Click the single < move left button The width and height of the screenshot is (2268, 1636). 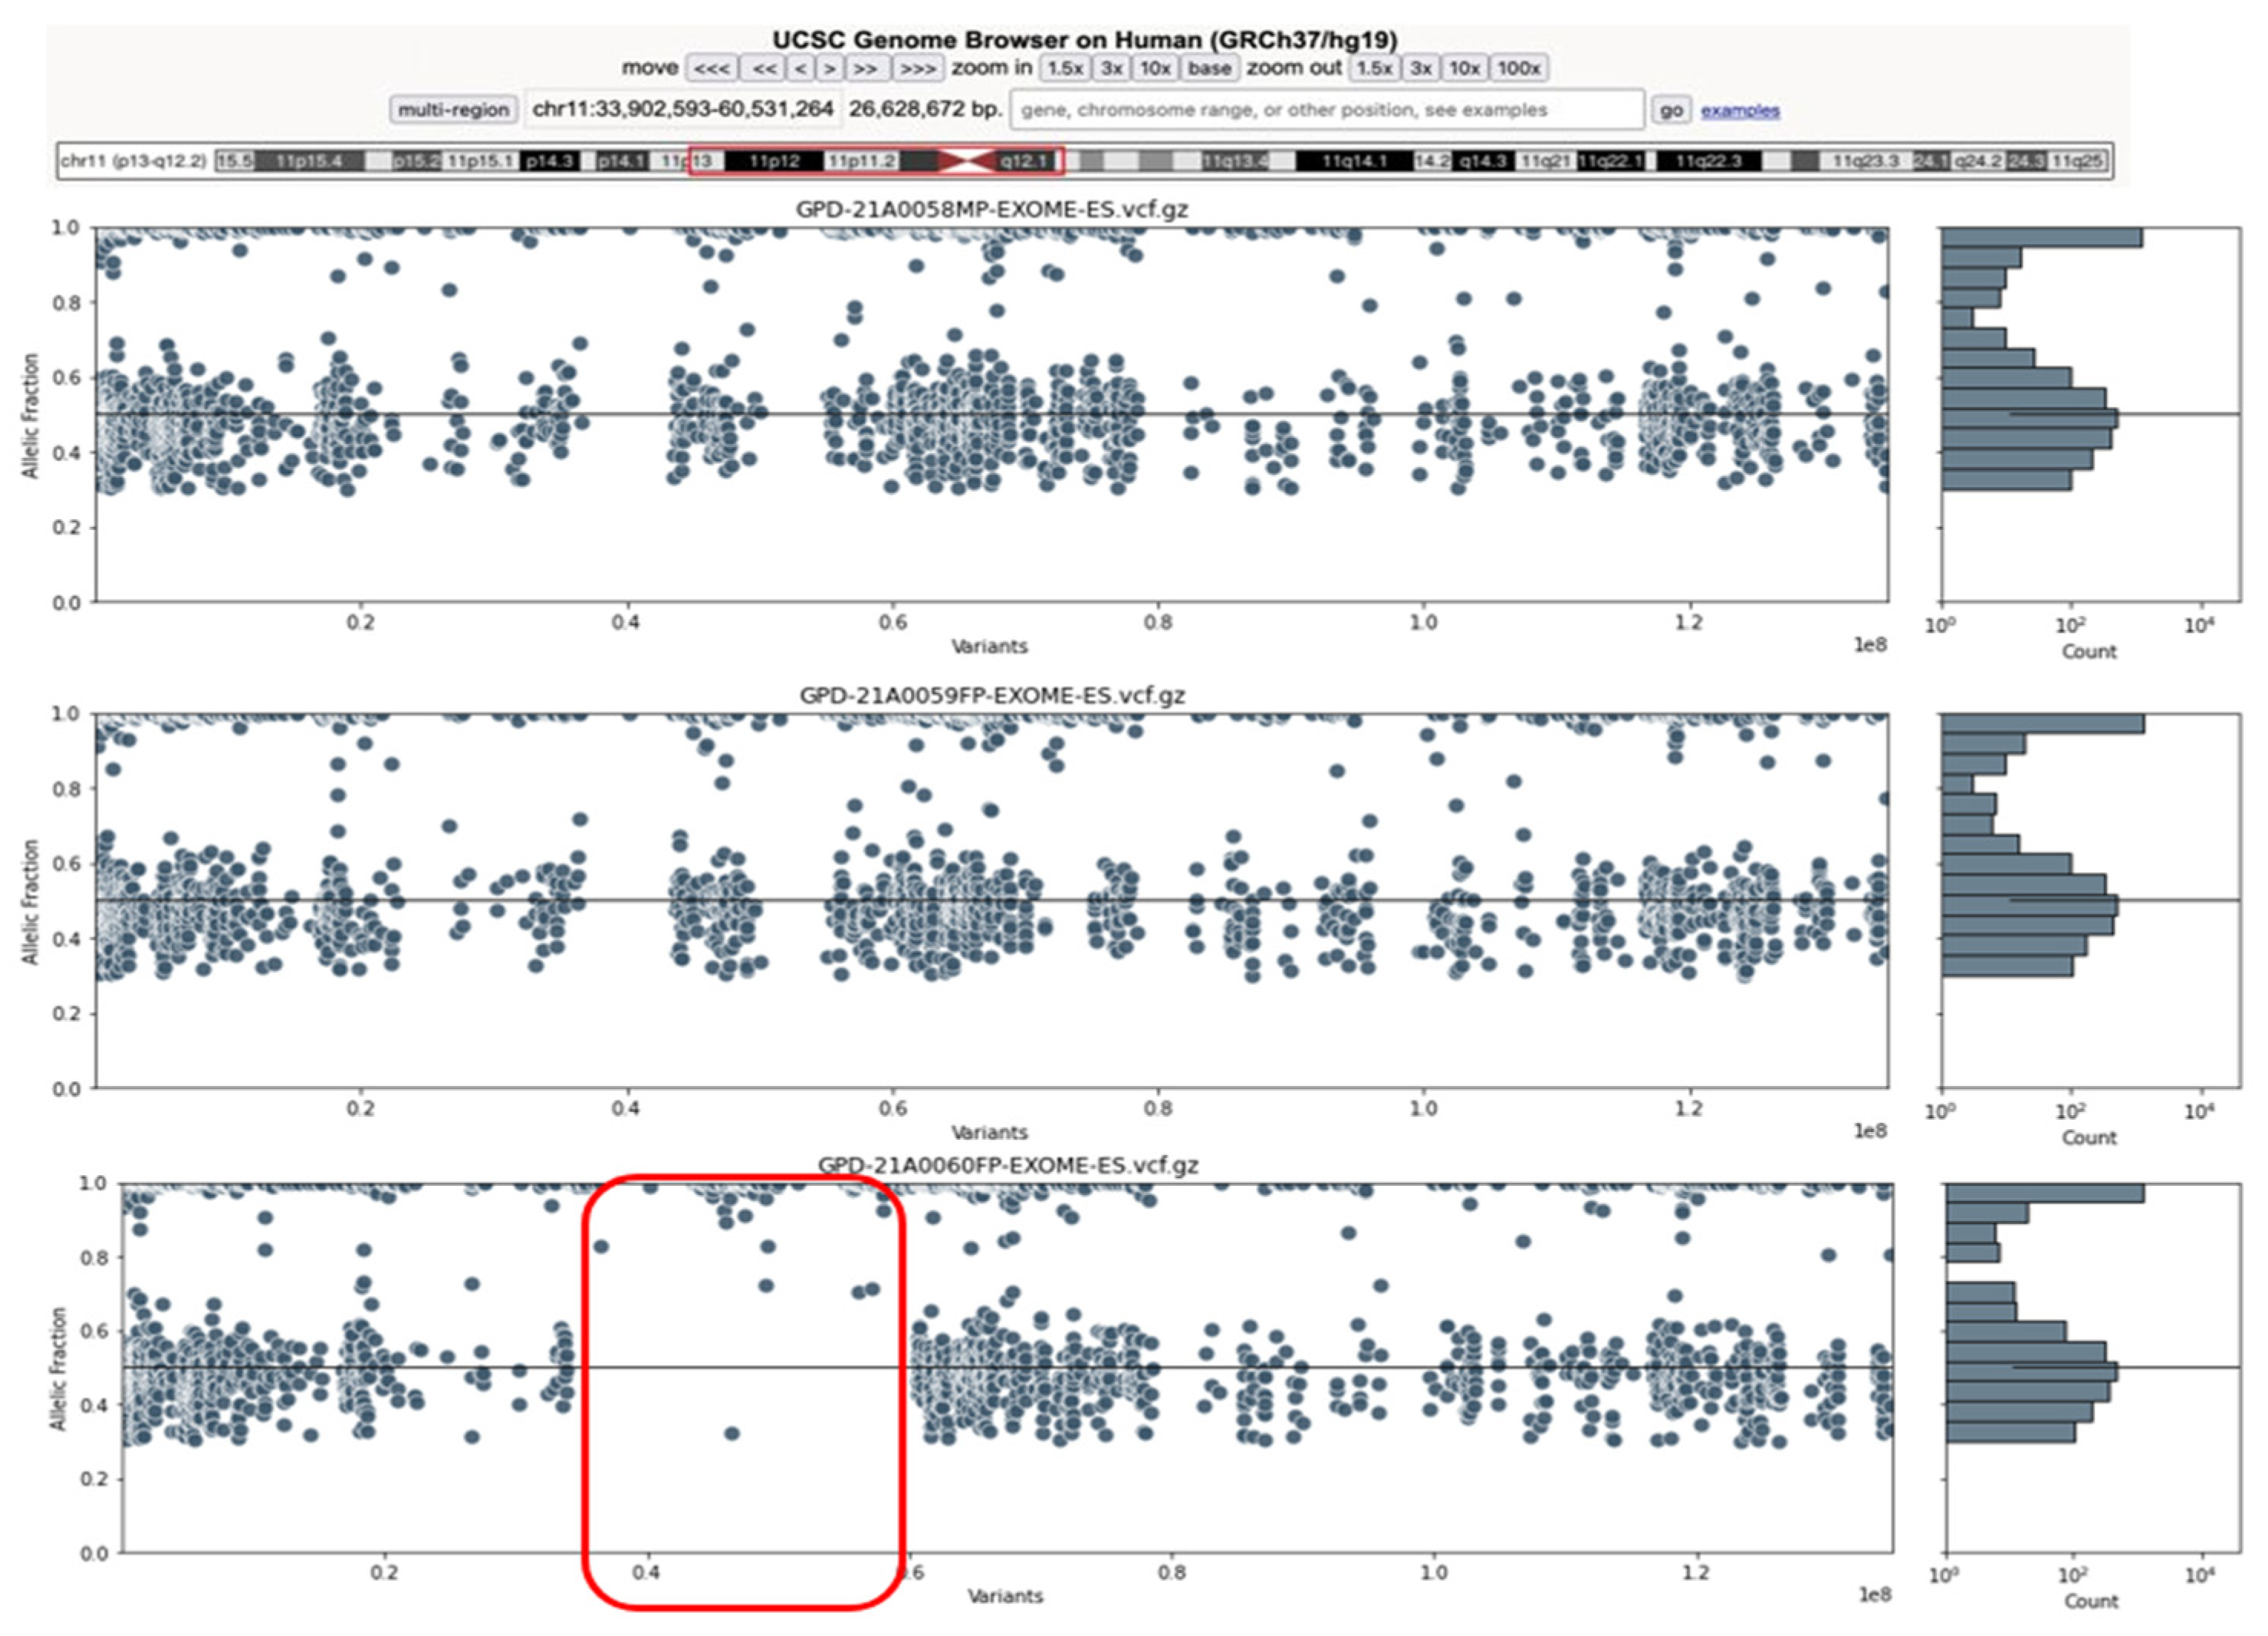coord(800,68)
